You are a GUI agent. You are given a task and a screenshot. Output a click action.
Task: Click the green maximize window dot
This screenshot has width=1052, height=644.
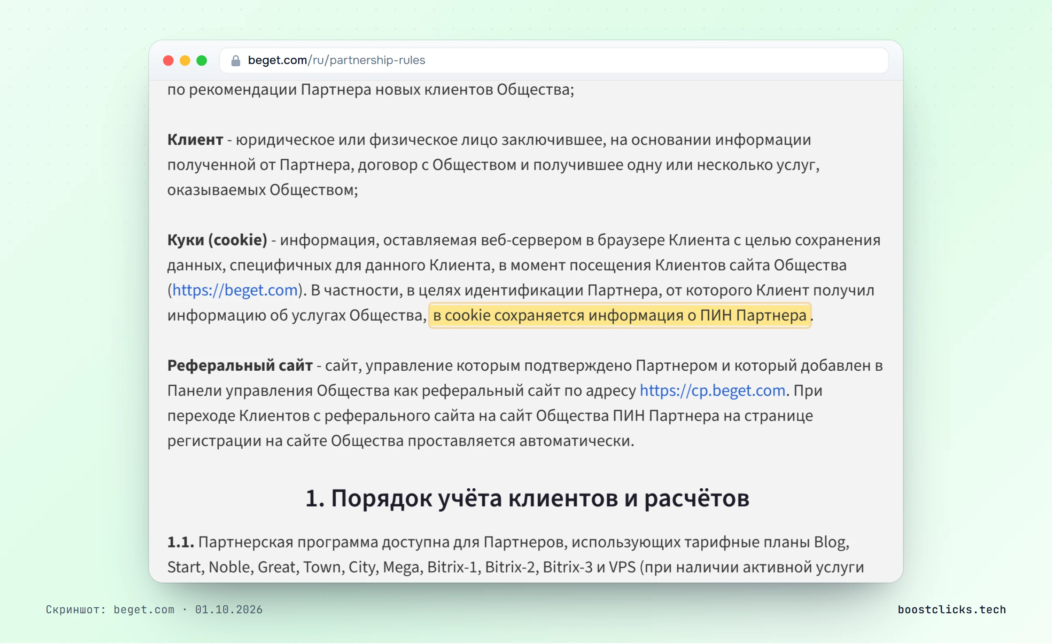(202, 61)
